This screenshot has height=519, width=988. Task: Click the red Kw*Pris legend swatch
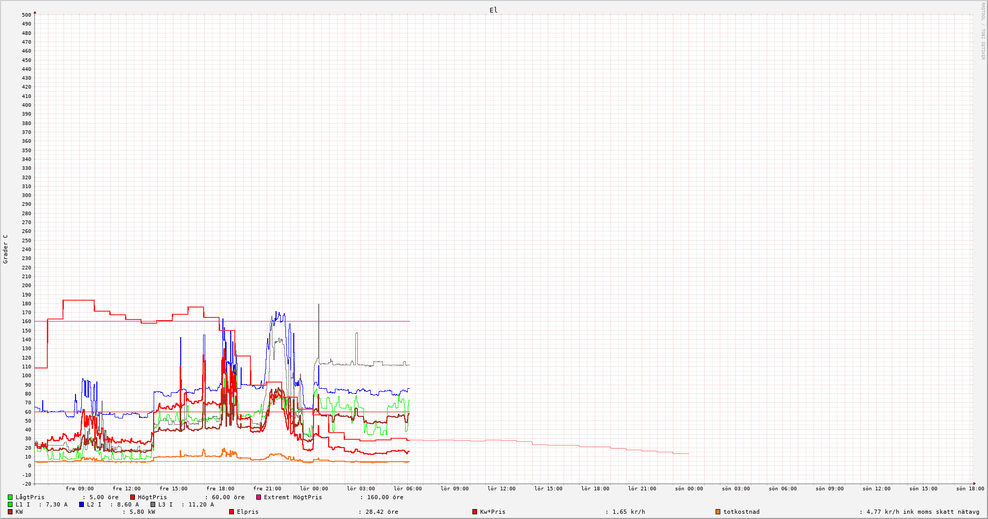point(475,512)
